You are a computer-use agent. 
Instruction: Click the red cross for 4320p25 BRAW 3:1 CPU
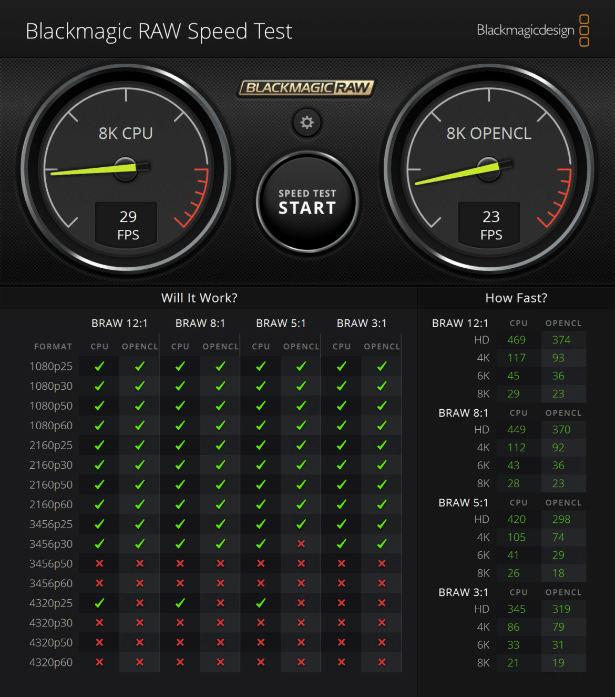(342, 603)
